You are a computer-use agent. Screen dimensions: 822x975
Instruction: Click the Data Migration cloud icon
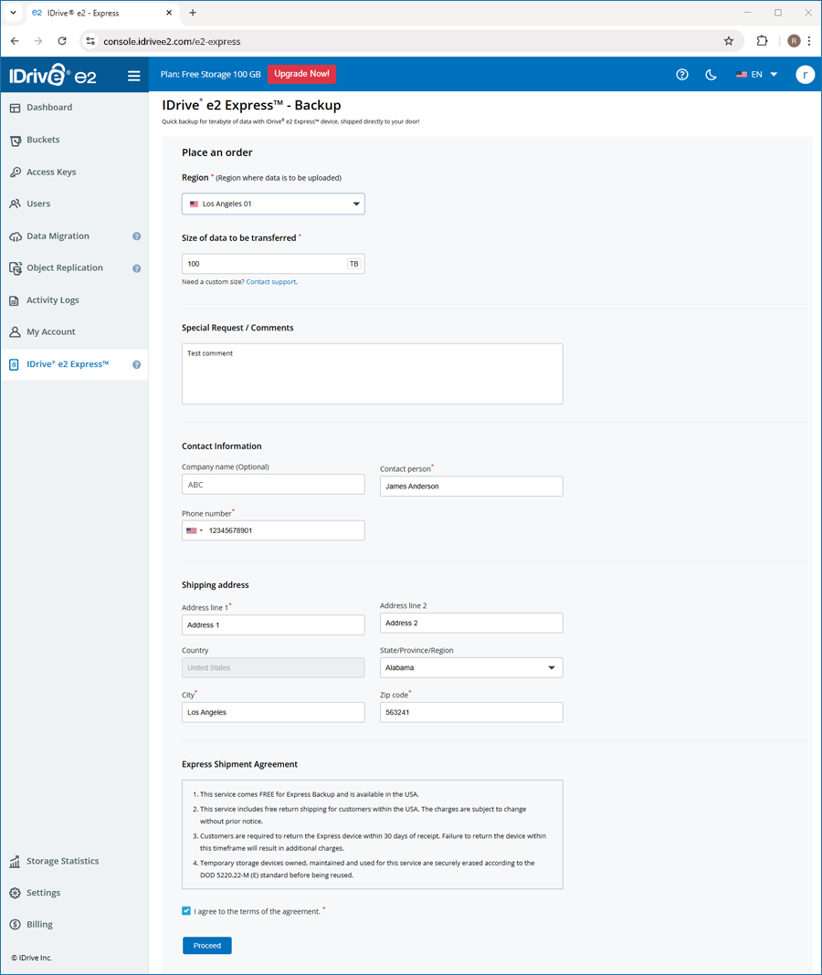click(x=15, y=236)
